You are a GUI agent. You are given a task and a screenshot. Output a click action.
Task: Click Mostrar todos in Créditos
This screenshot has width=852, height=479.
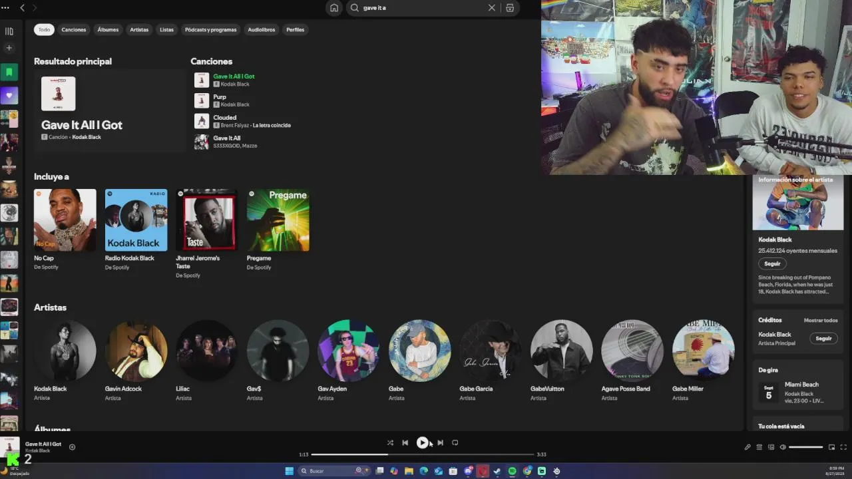coord(821,320)
